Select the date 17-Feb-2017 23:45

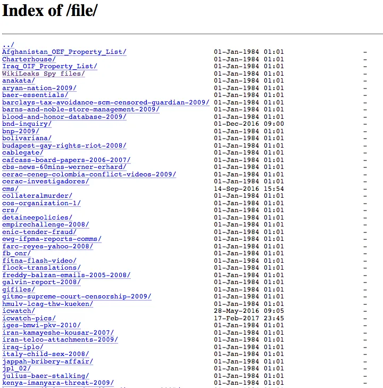point(249,318)
